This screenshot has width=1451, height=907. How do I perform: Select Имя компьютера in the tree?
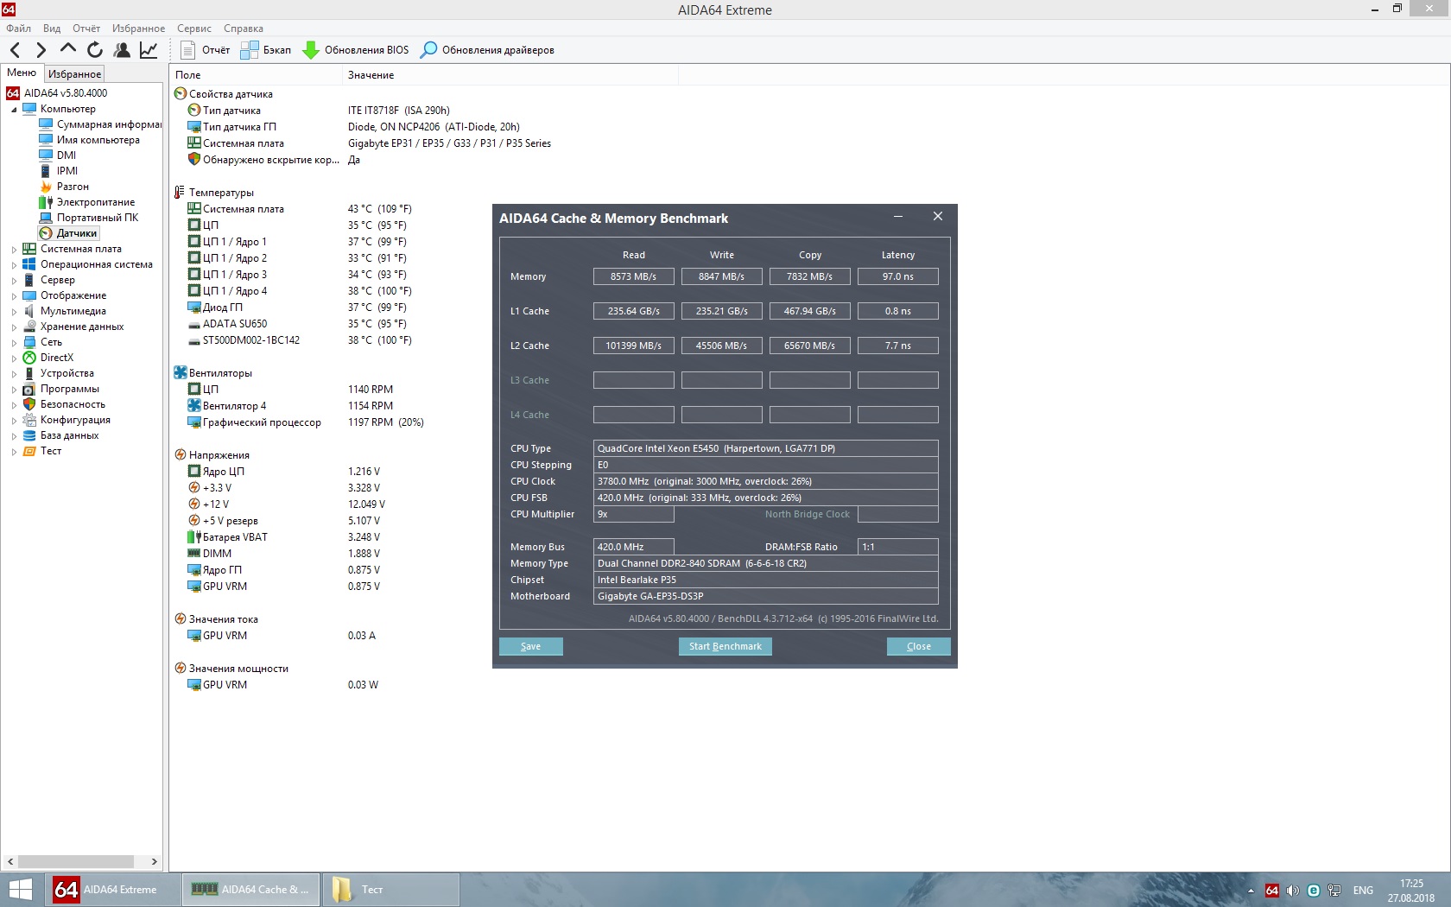click(x=98, y=140)
